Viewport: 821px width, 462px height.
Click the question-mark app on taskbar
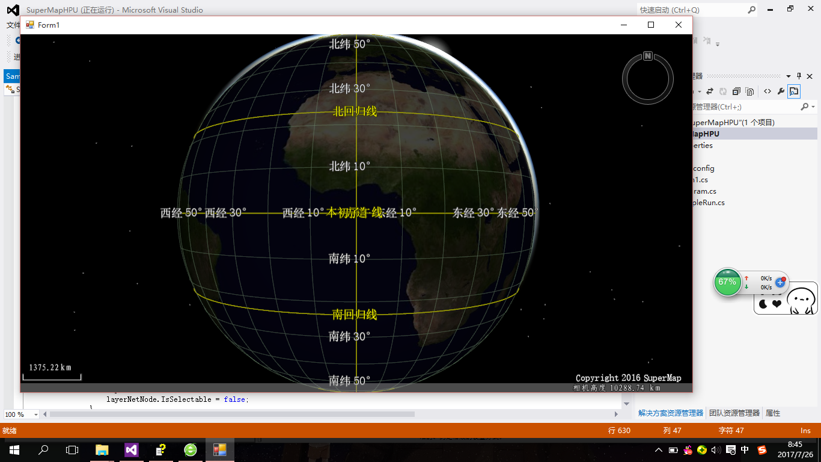pos(161,450)
